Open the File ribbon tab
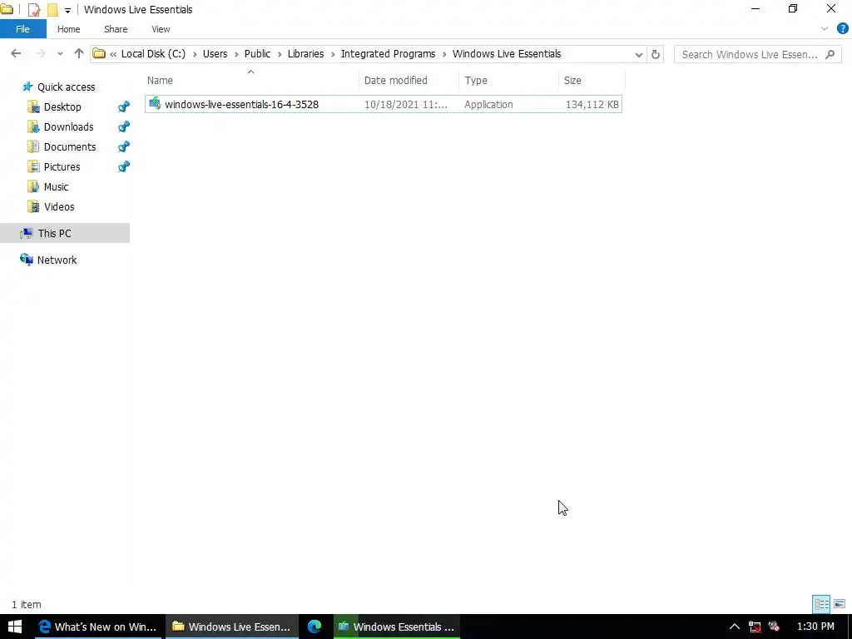852x639 pixels. pyautogui.click(x=22, y=29)
